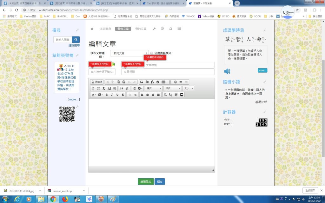Click the refresh icon in the nav bar
The image size is (325, 203).
[x=171, y=29]
